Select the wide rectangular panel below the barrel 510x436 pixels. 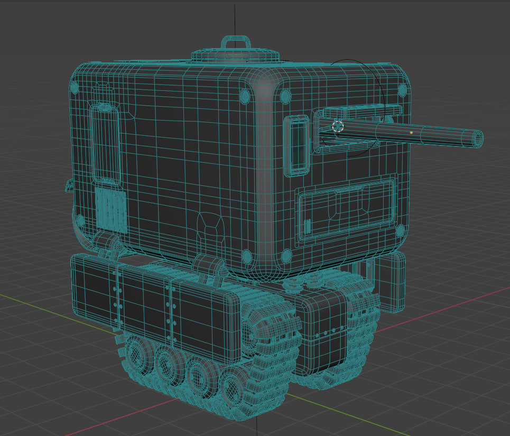click(x=347, y=209)
